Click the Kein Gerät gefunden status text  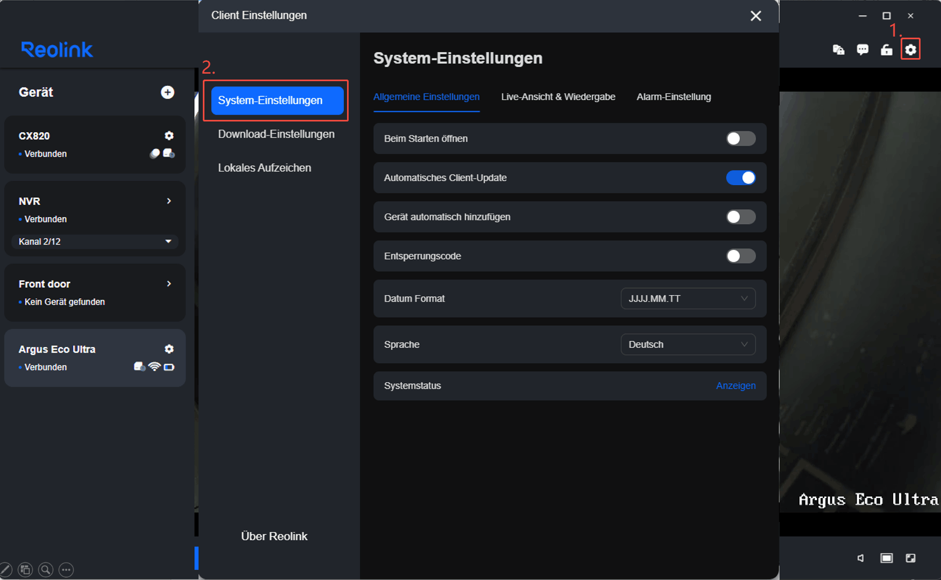65,302
